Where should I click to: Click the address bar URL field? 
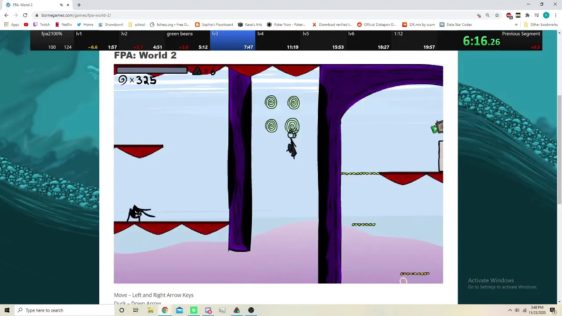(x=255, y=15)
